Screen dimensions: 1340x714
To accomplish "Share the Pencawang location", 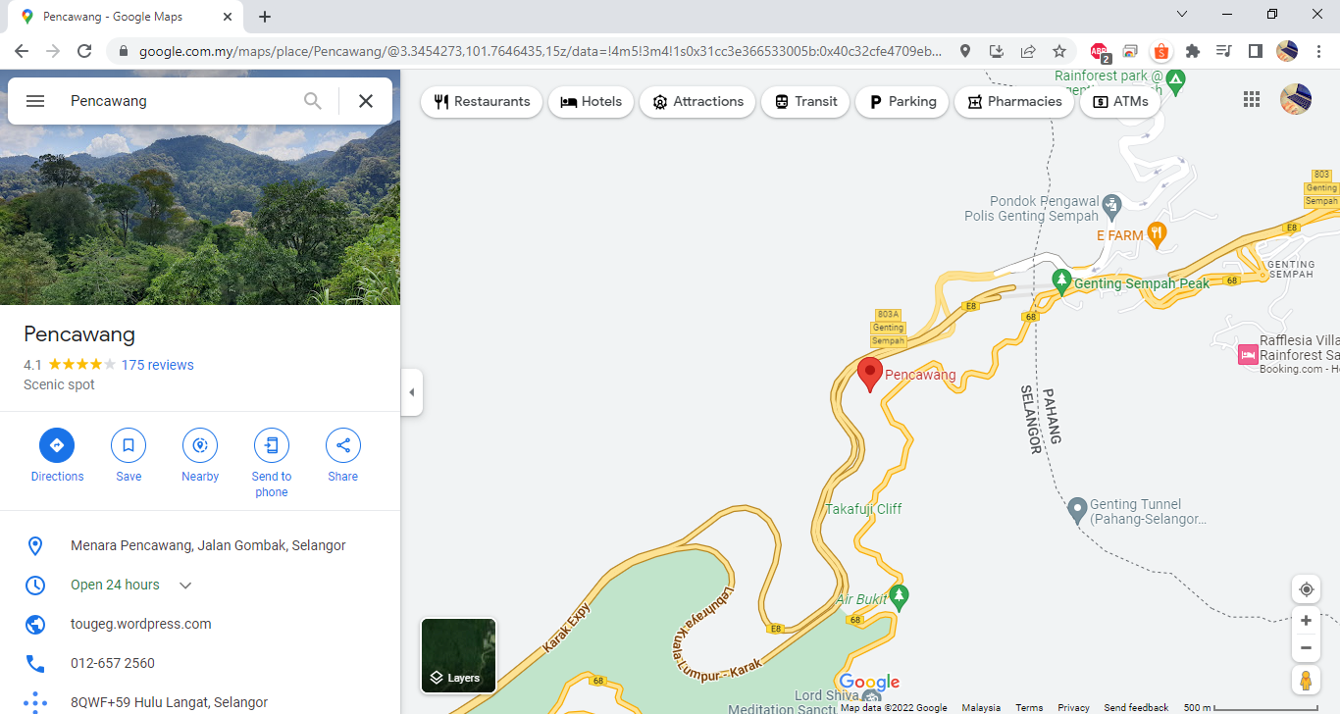I will coord(343,457).
